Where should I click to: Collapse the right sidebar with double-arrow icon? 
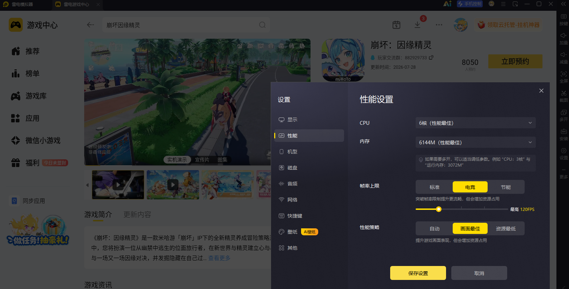click(563, 4)
